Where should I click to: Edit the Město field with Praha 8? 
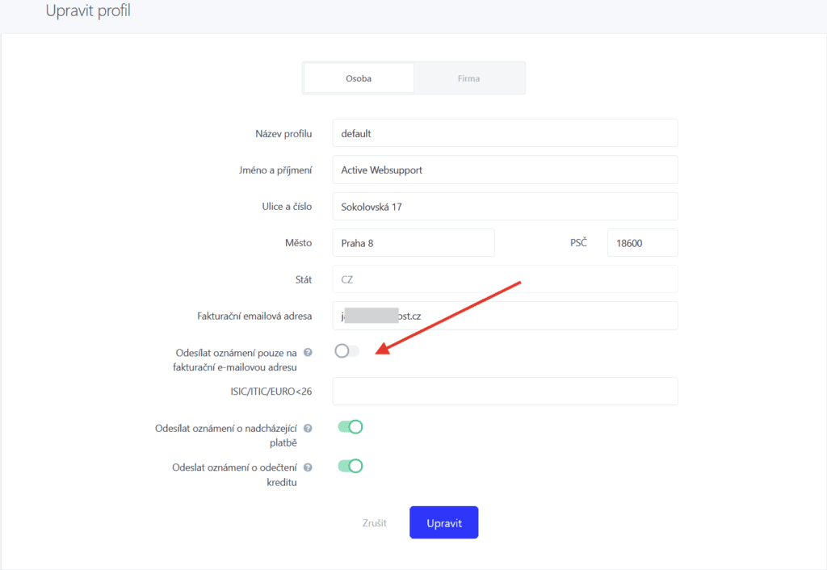(413, 243)
